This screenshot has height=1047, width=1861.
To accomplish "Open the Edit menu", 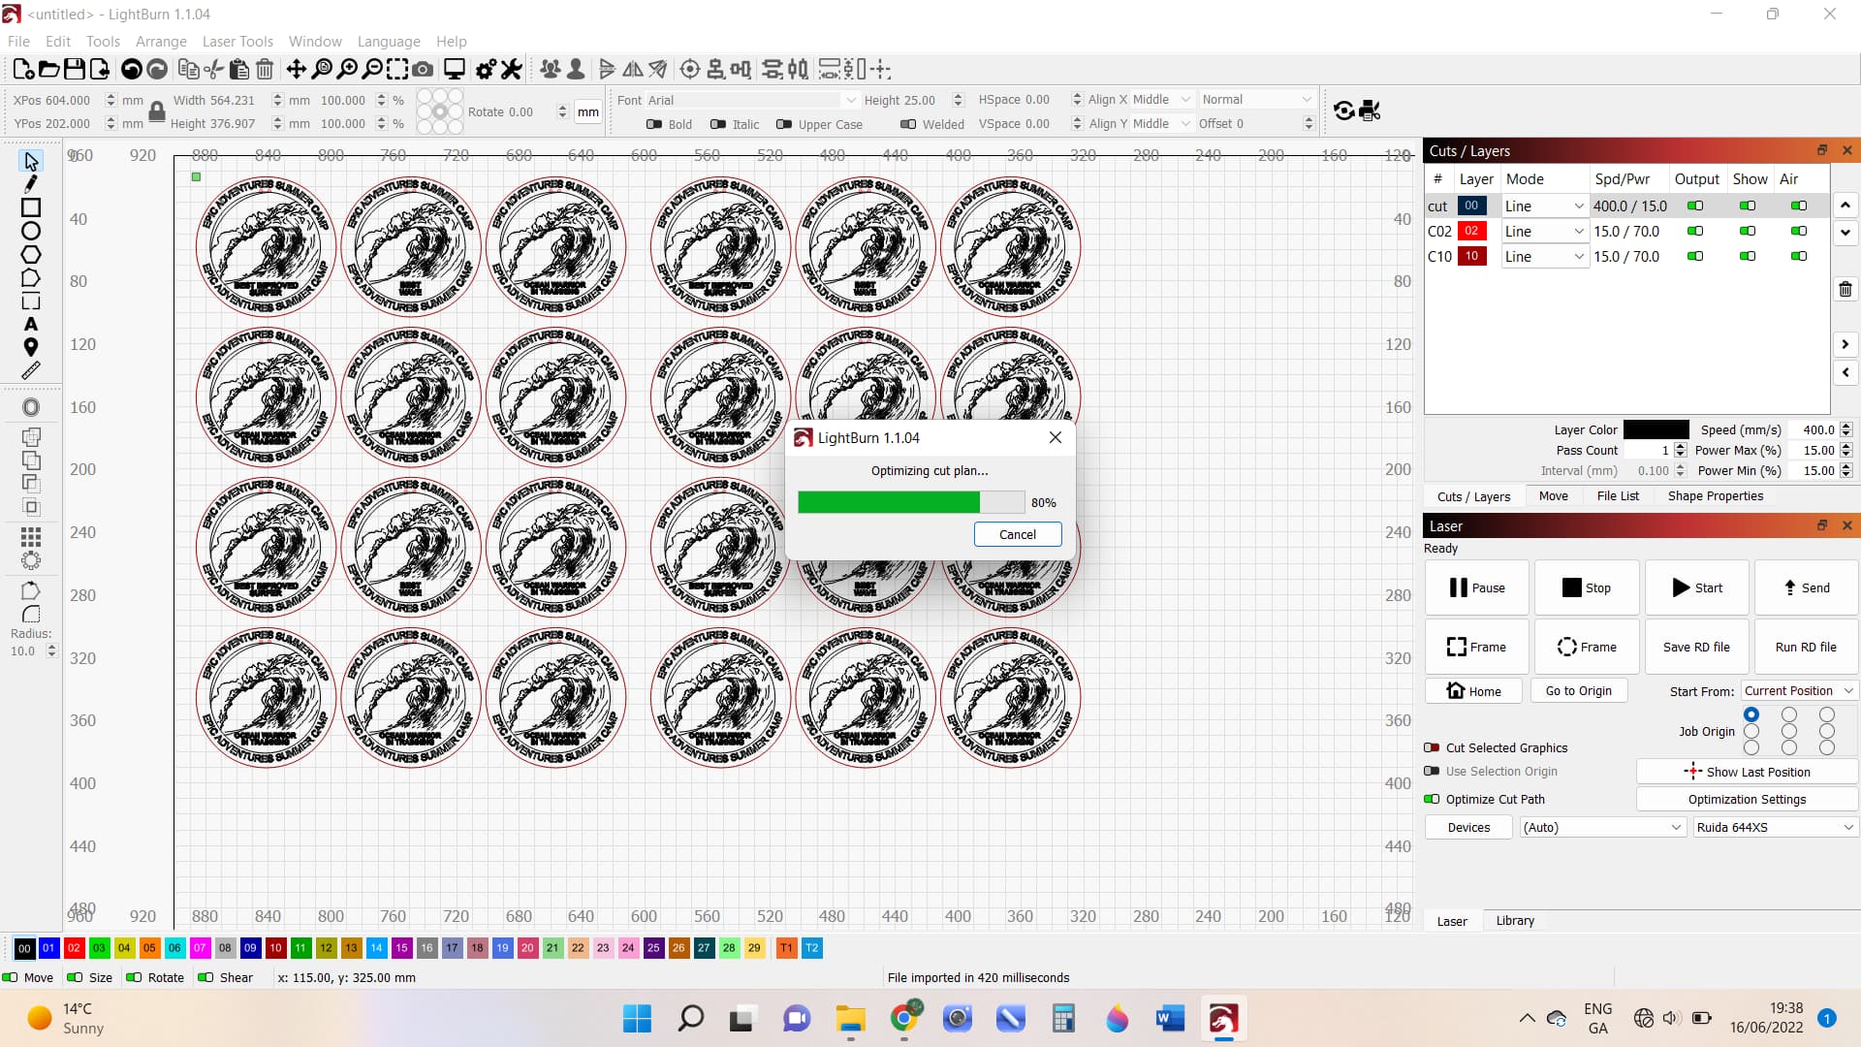I will 58,41.
